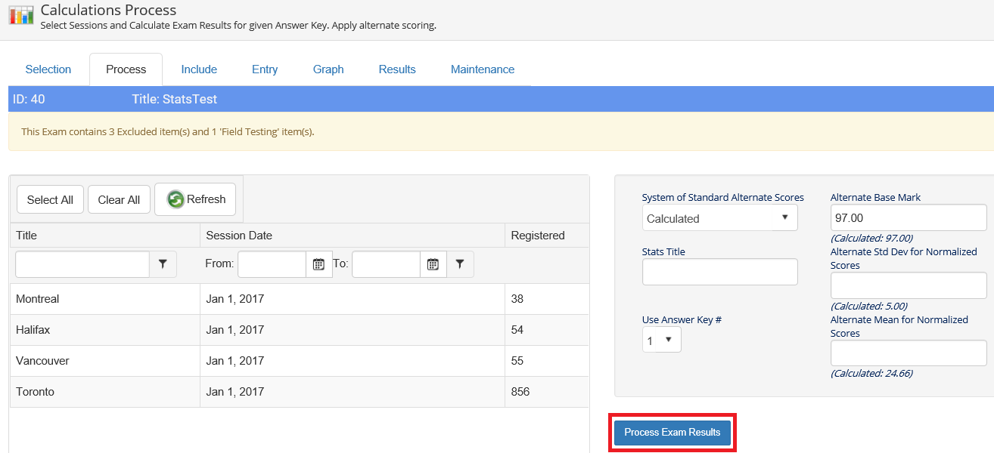The height and width of the screenshot is (453, 994).
Task: Click the Calculations Process chart icon
Action: coord(21,14)
